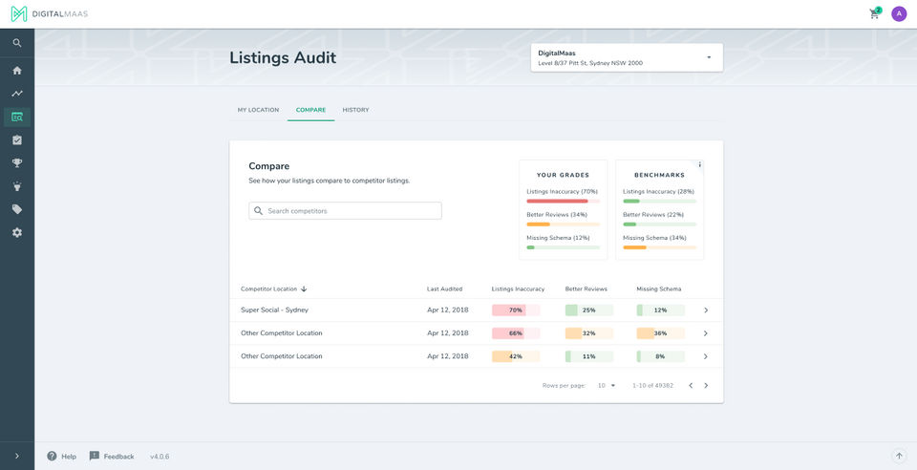
Task: Click the 11% Better Reviews cell
Action: (589, 356)
